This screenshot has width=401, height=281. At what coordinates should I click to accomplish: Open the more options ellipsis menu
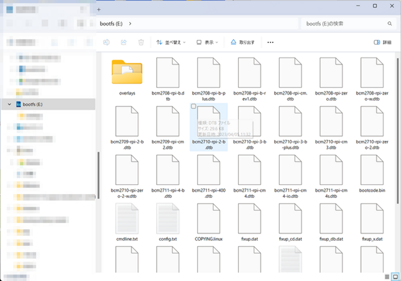pos(270,42)
